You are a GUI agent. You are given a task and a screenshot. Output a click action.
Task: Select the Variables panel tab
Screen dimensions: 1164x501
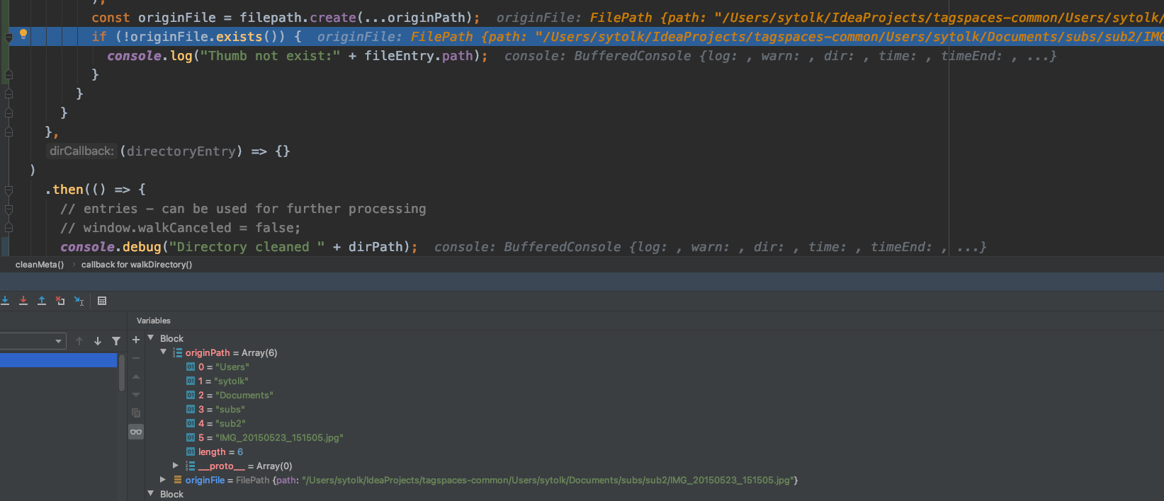click(x=154, y=321)
